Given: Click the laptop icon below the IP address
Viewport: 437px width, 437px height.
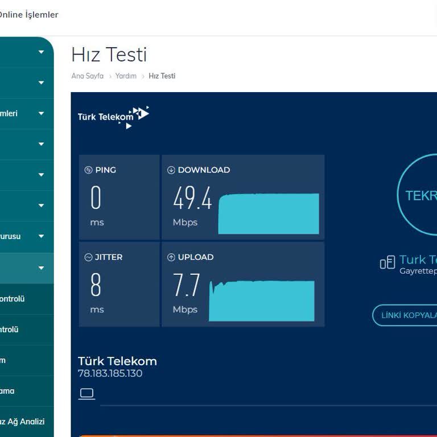Looking at the screenshot, I should tap(86, 393).
